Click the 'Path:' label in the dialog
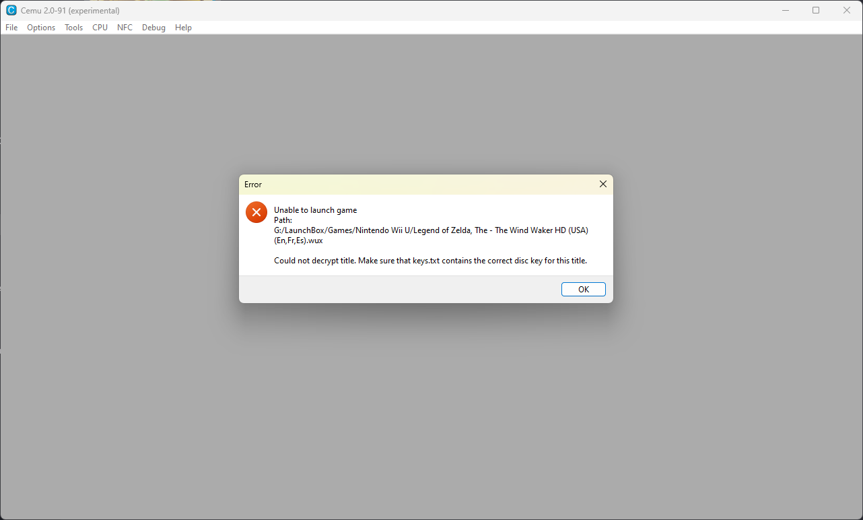The width and height of the screenshot is (863, 520). (x=283, y=220)
